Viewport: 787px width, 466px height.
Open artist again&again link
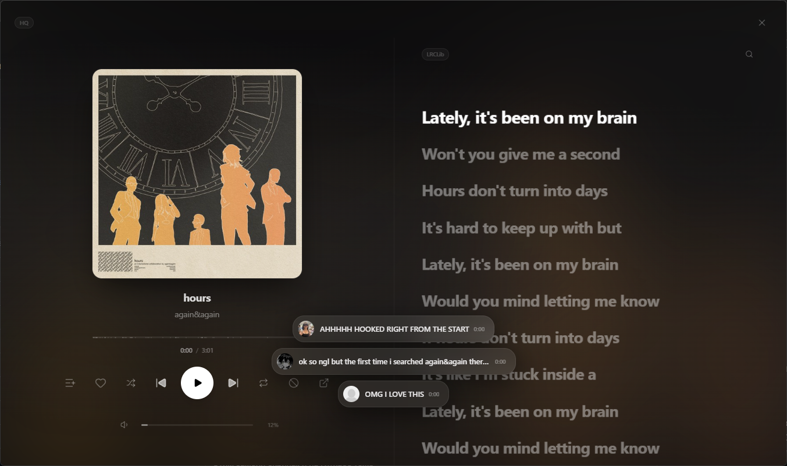197,314
